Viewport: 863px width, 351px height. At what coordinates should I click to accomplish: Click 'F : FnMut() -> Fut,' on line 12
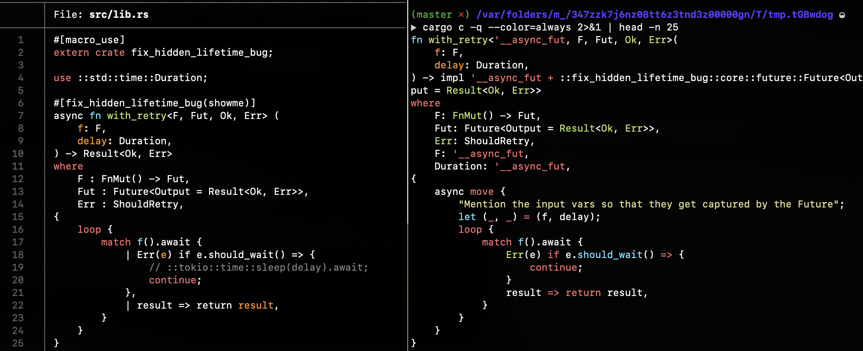[x=134, y=179]
